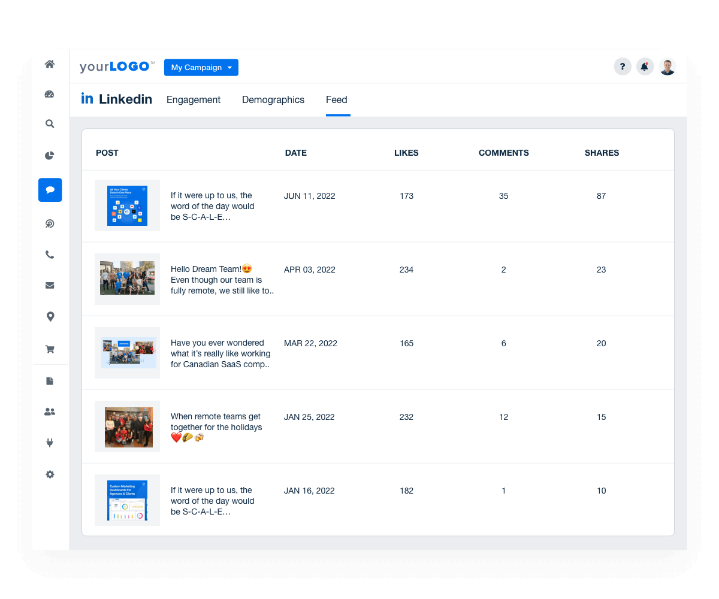Image resolution: width=719 pixels, height=599 pixels.
Task: Open the My Campaign dropdown
Action: coord(201,68)
